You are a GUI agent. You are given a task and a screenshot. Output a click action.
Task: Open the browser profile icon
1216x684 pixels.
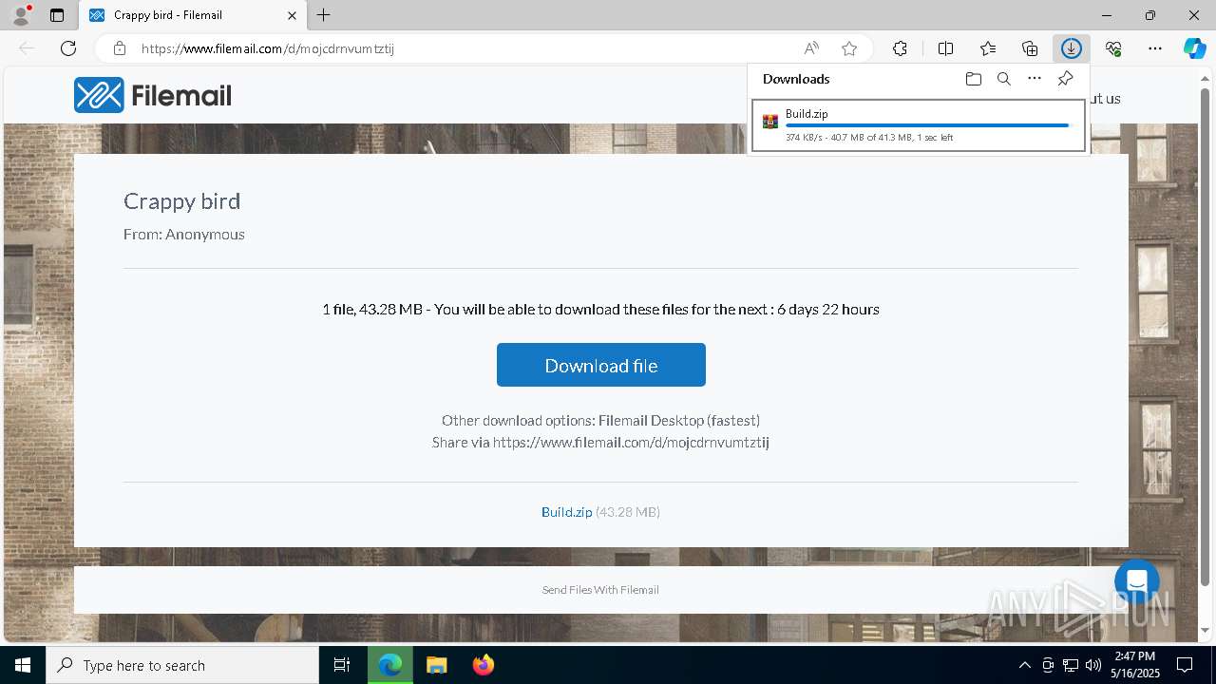[21, 15]
